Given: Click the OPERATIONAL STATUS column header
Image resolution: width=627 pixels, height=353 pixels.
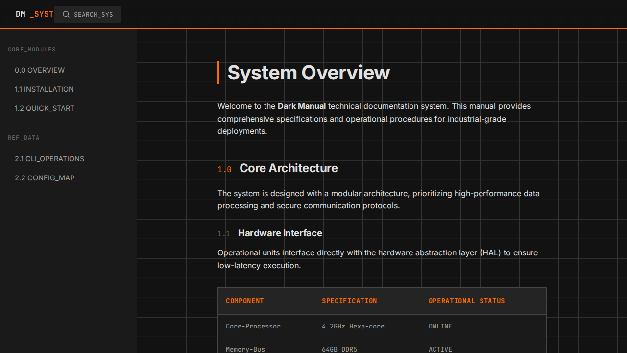Looking at the screenshot, I should coord(466,301).
